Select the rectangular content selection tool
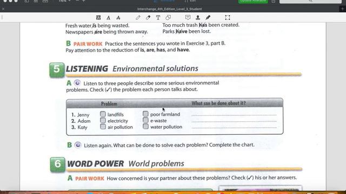 tap(228, 18)
